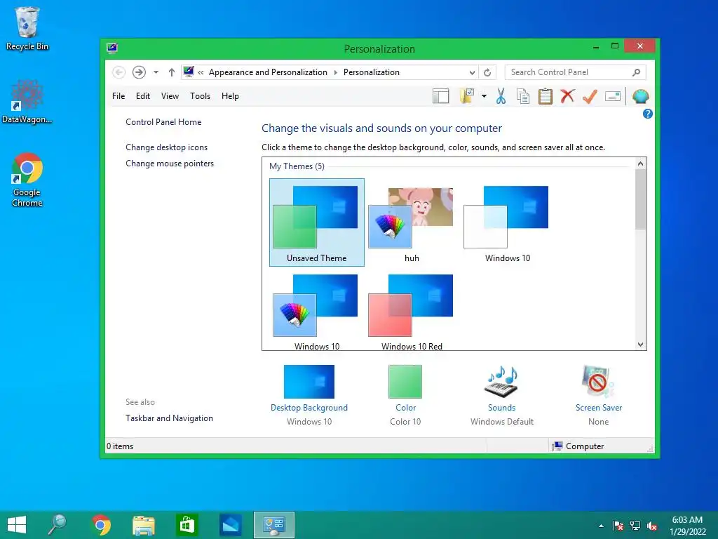Viewport: 718px width, 539px height.
Task: Click the preview pane layout toolbar icon
Action: click(x=440, y=96)
